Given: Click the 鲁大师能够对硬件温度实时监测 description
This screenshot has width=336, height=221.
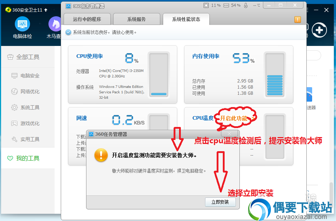Looking at the screenshot, I should pyautogui.click(x=159, y=171).
